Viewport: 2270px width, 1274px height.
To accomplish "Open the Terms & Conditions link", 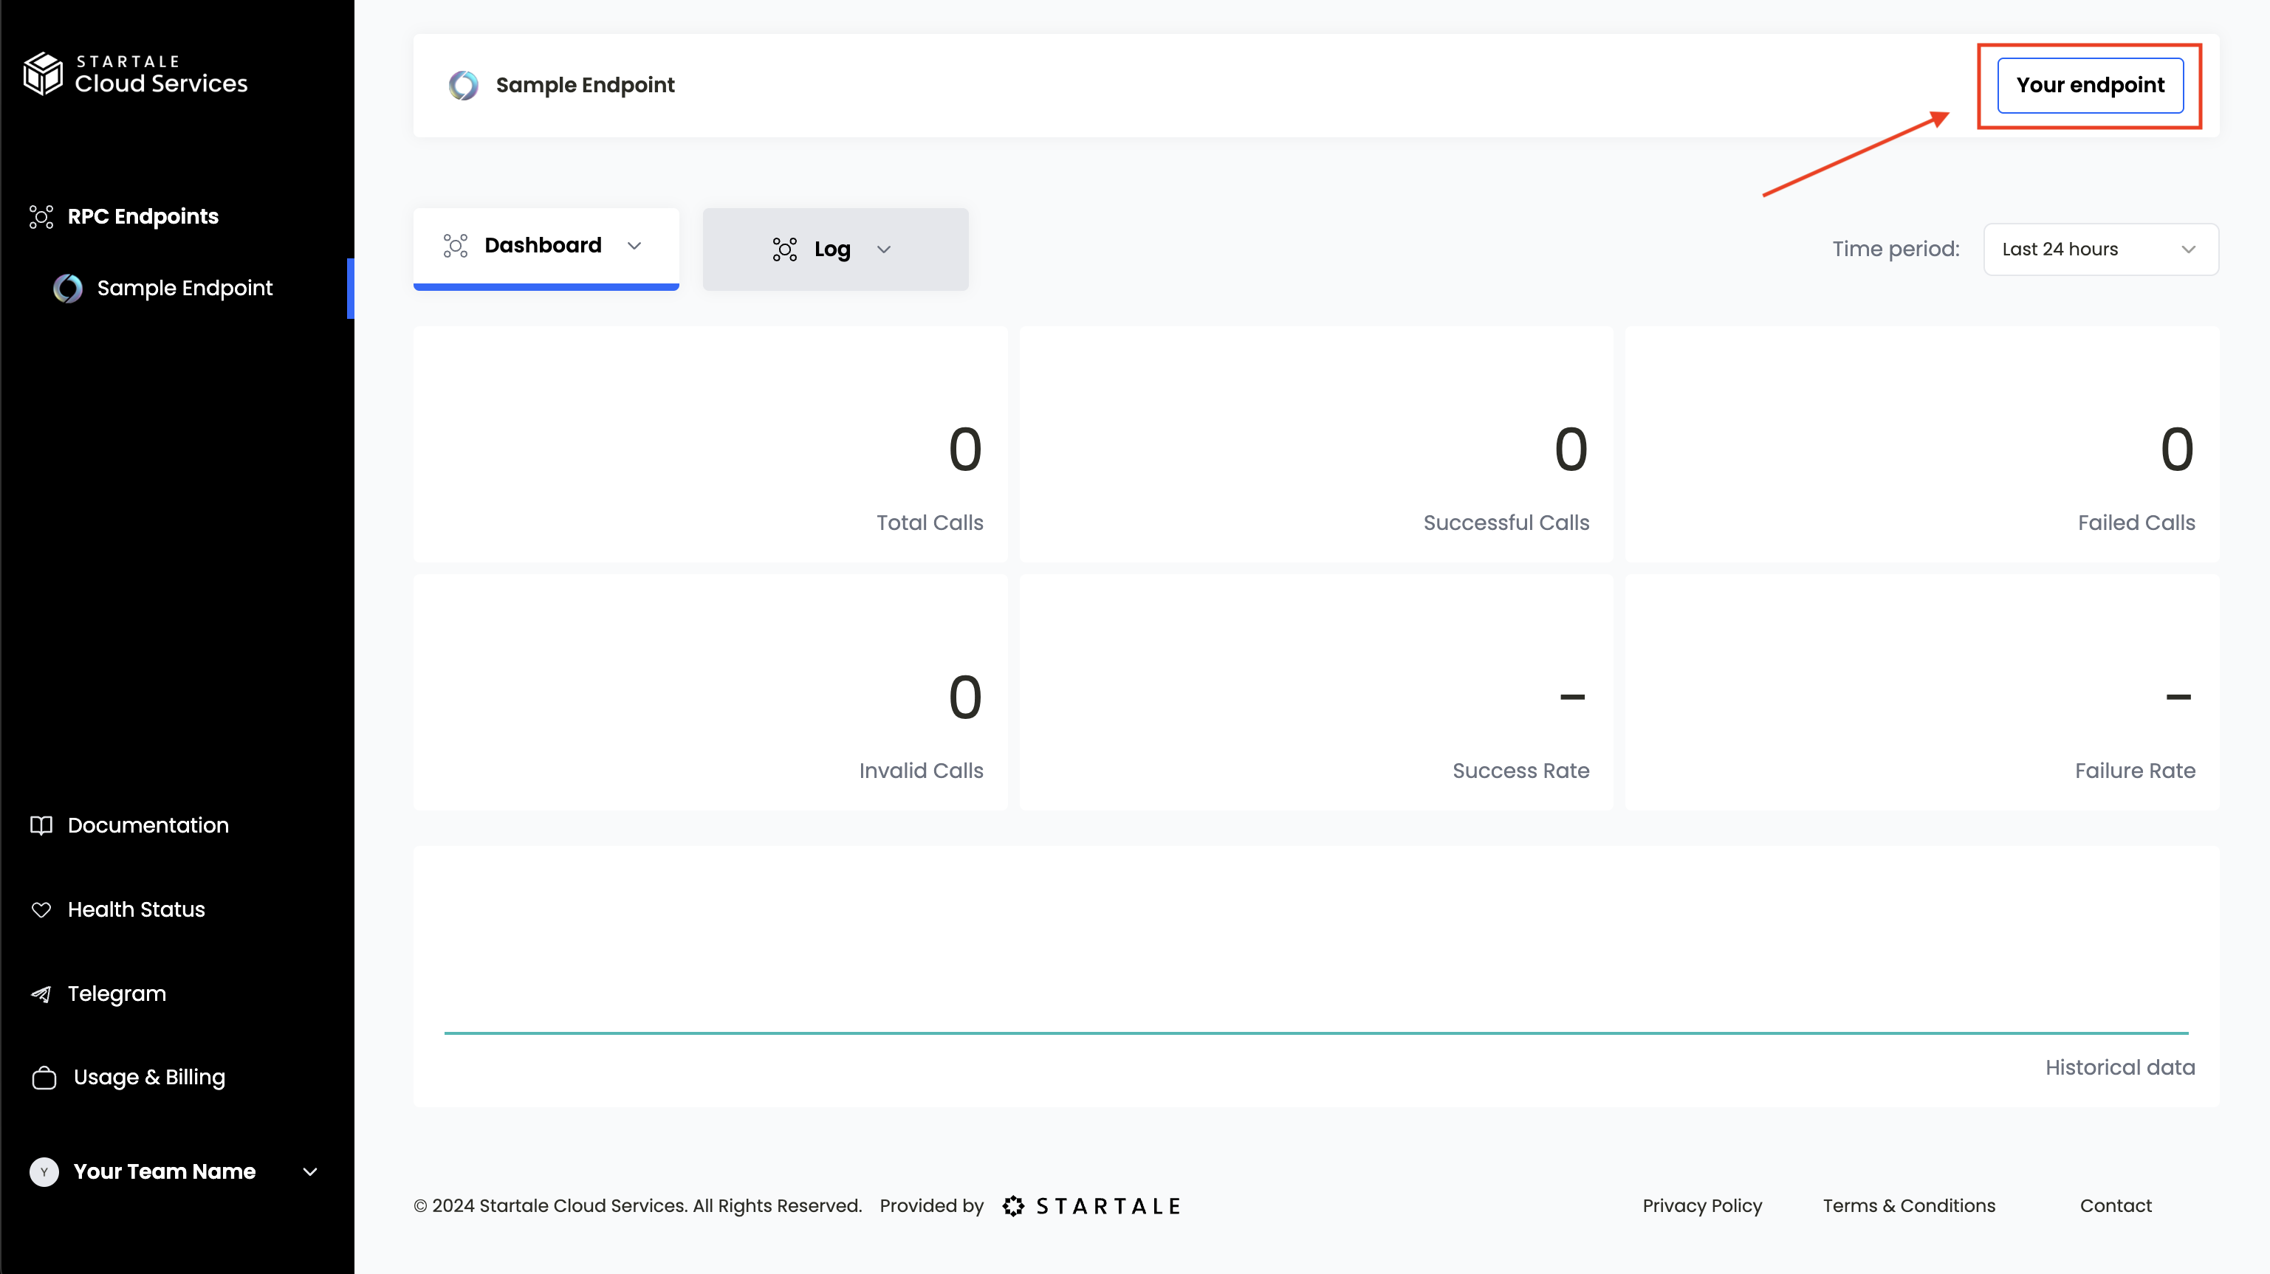I will pos(1909,1205).
